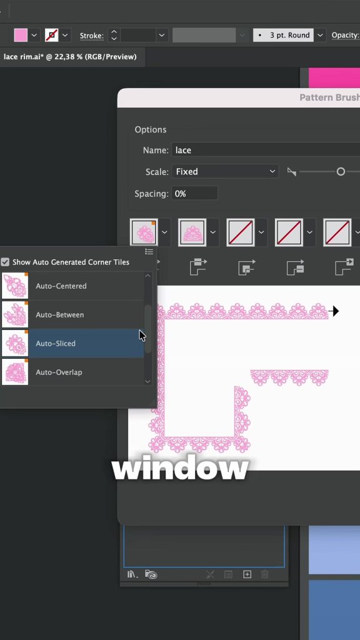The height and width of the screenshot is (640, 360).
Task: Expand the stroke weight dropdown
Action: tap(162, 35)
